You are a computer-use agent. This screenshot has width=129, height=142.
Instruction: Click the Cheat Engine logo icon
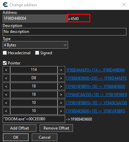[x=5, y=5]
